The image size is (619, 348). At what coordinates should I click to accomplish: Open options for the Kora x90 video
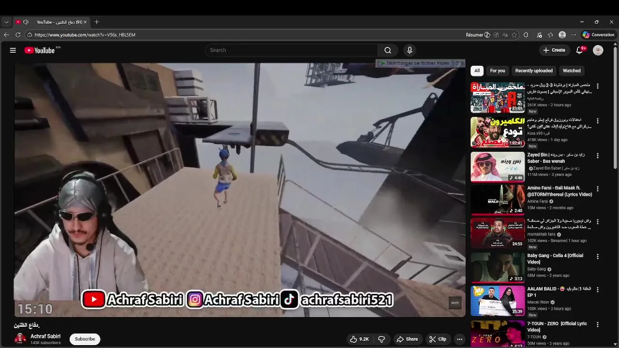point(598,121)
